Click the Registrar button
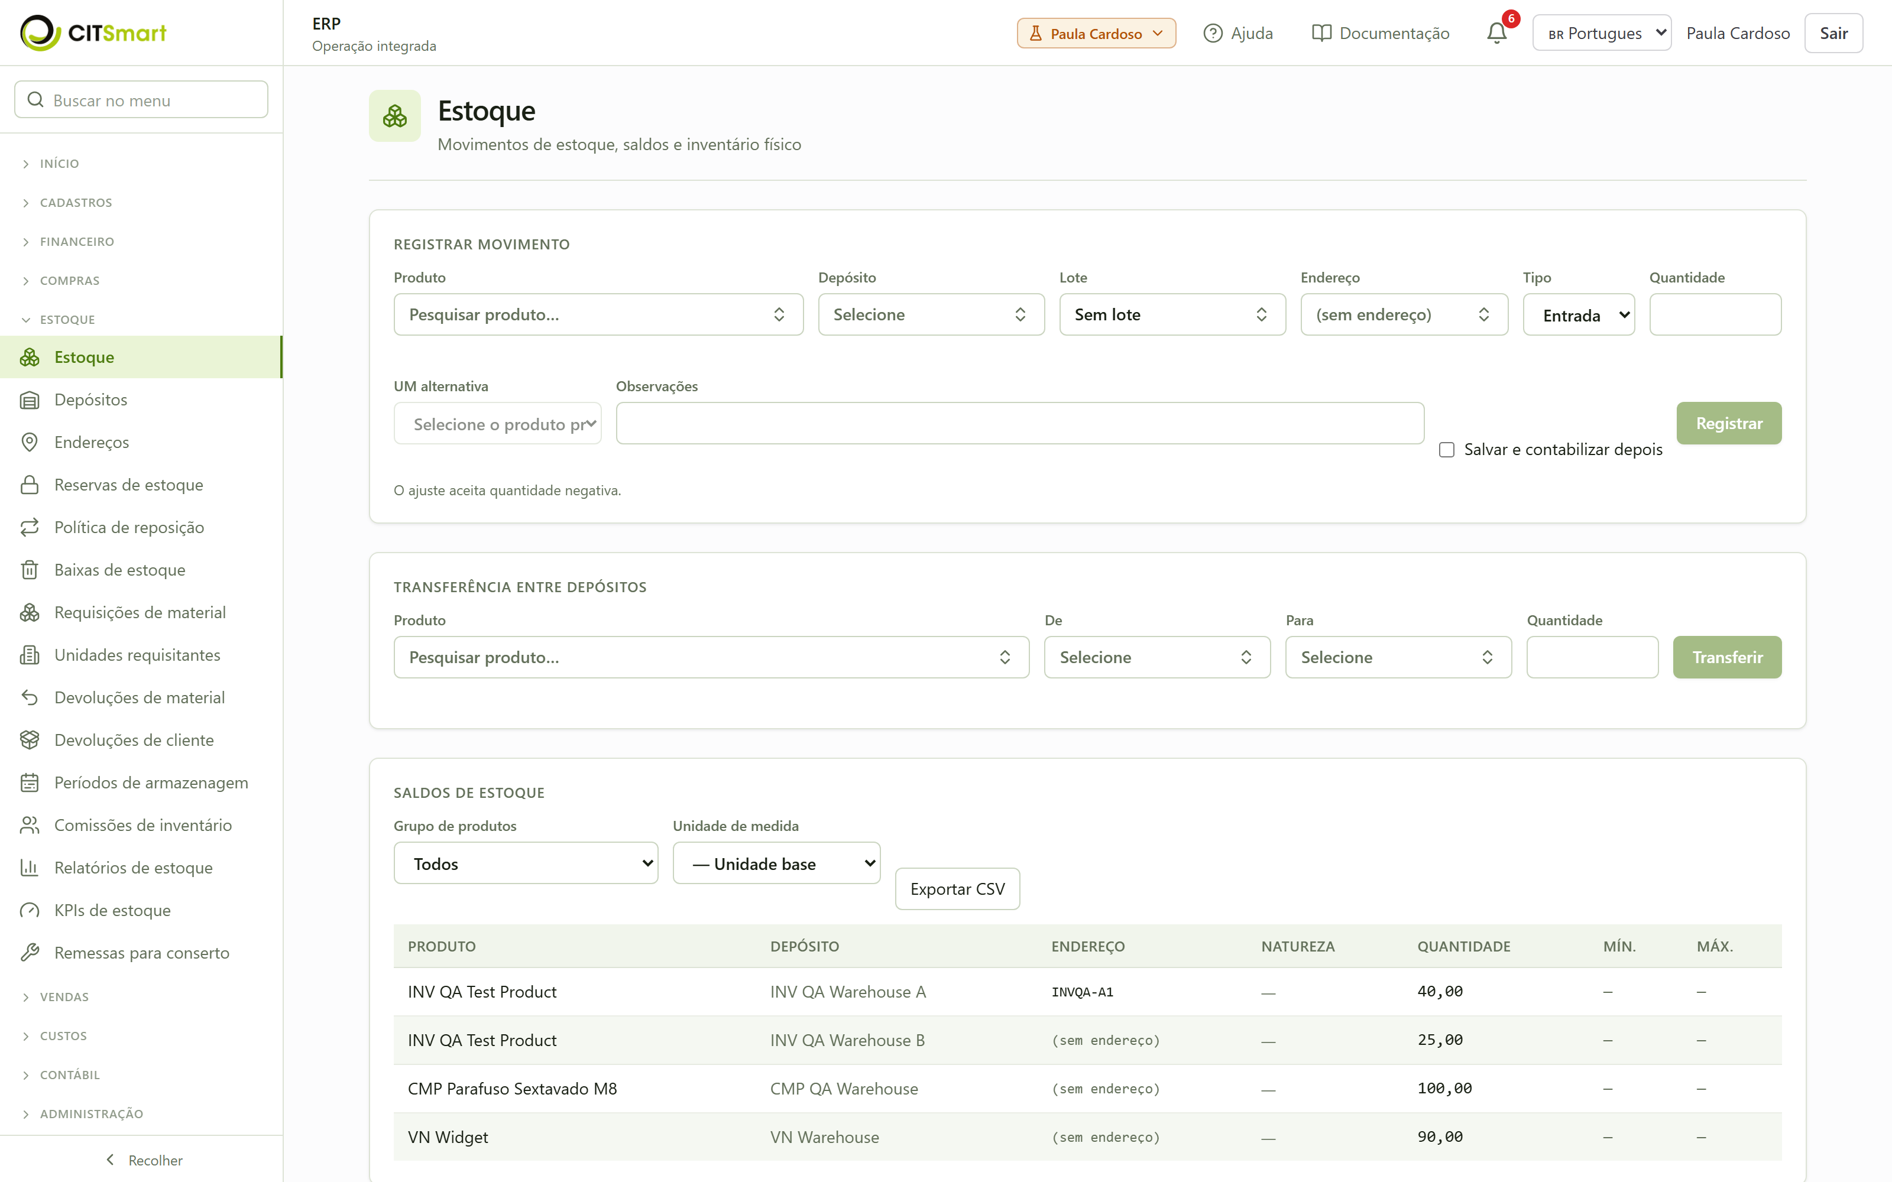Viewport: 1892px width, 1182px height. (x=1729, y=423)
